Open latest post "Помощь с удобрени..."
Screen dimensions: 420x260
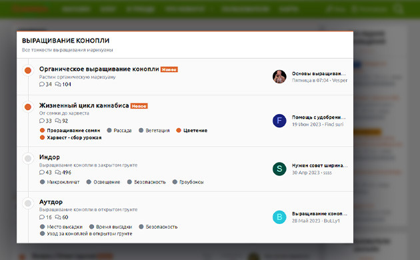click(319, 117)
